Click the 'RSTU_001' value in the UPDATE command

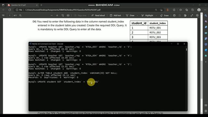coord(93,82)
